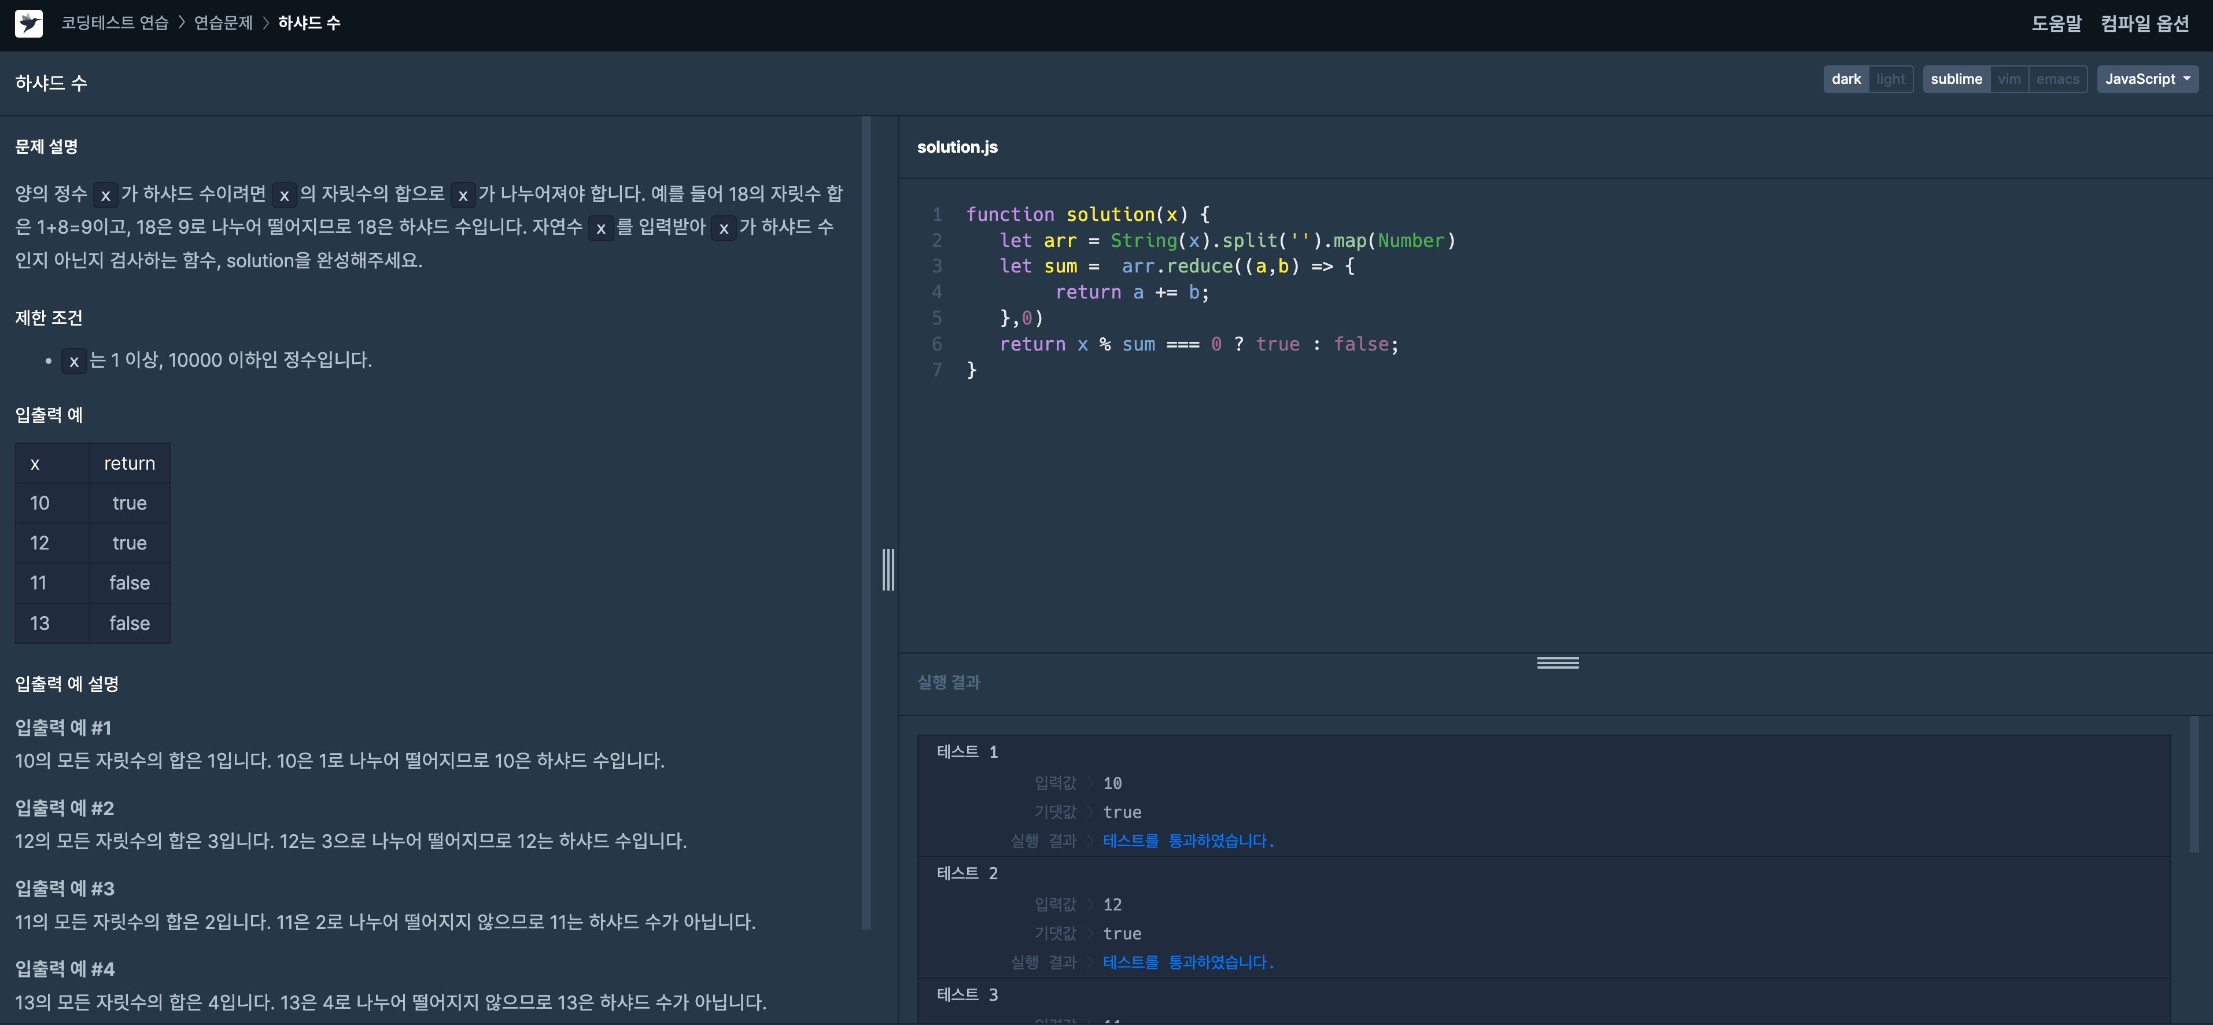Image resolution: width=2213 pixels, height=1025 pixels.
Task: Click line number 4 in editor gutter
Action: pyautogui.click(x=936, y=292)
